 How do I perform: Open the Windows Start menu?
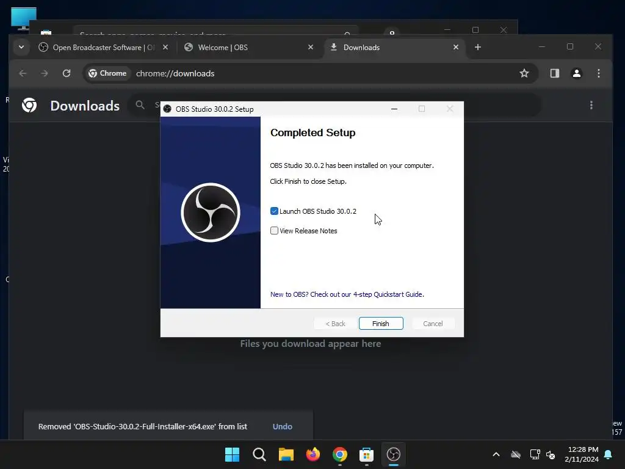232,454
